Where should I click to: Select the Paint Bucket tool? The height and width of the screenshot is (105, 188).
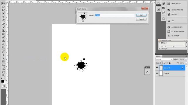click(x=3, y=41)
